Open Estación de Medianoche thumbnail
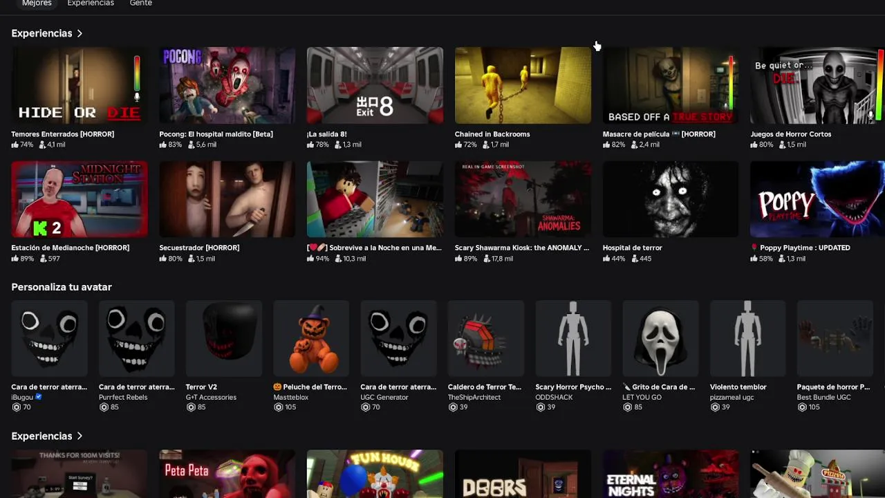This screenshot has height=498, width=885. (x=80, y=199)
